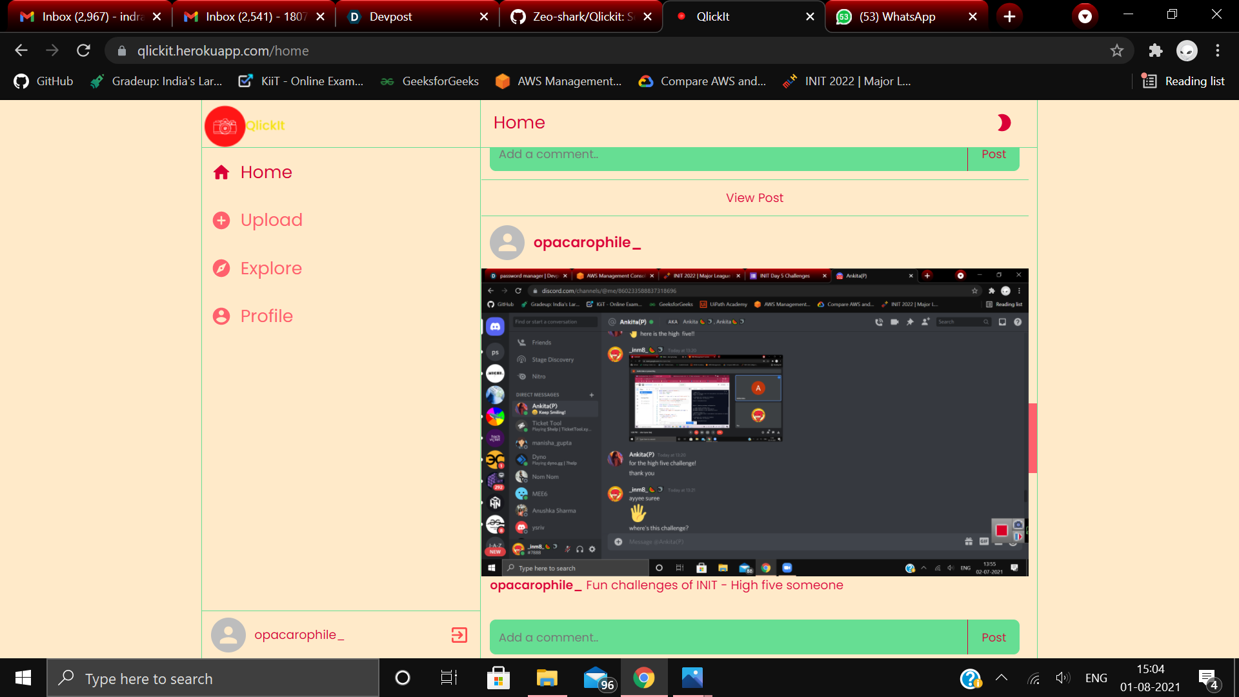The width and height of the screenshot is (1239, 697).
Task: Click the logout icon beside opacarophile_
Action: point(459,635)
